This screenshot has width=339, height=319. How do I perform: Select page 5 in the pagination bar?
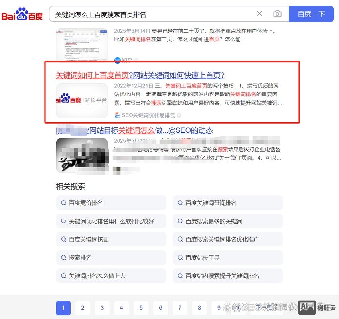pyautogui.click(x=141, y=308)
